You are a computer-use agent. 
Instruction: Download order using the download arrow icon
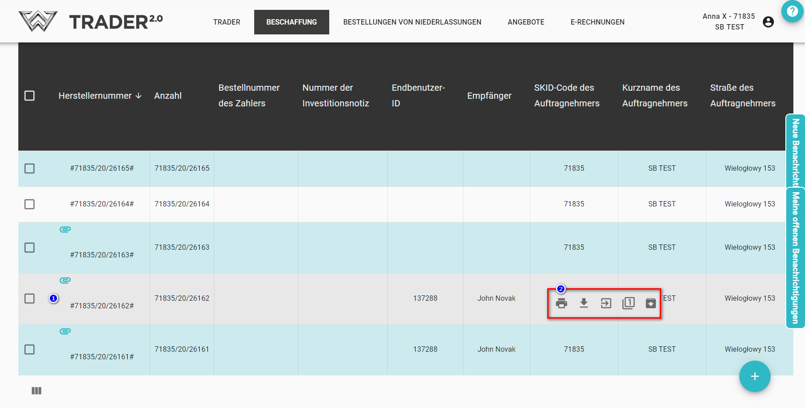click(583, 303)
